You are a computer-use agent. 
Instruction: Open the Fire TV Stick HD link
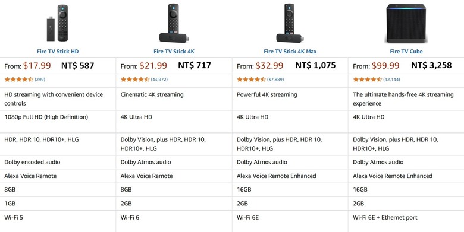coord(58,52)
